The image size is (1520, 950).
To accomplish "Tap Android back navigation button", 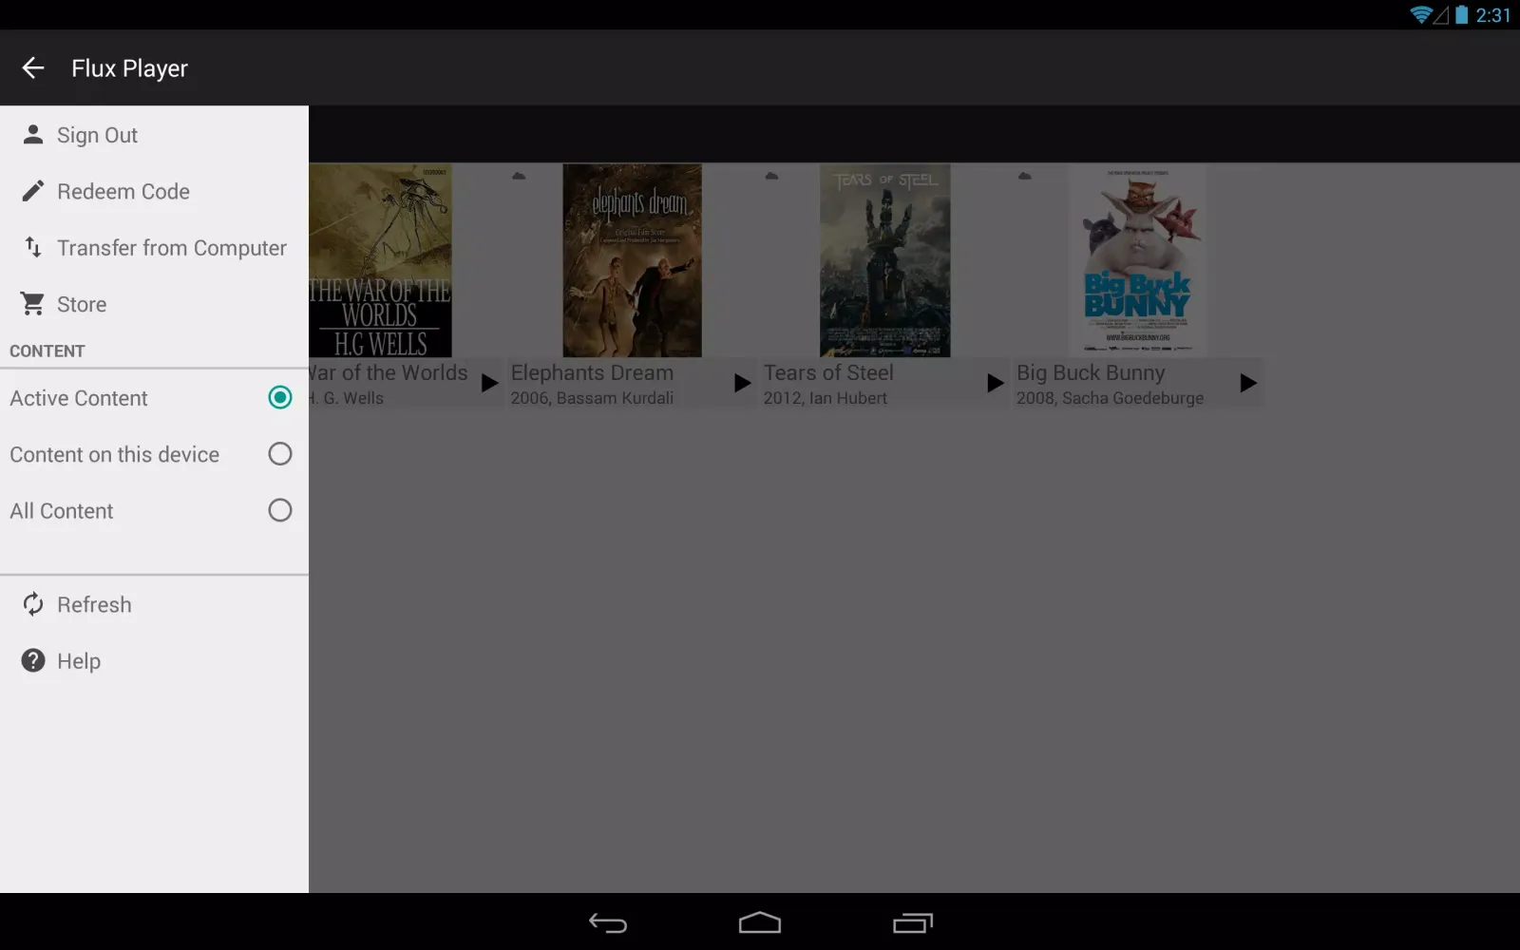I will 608,922.
